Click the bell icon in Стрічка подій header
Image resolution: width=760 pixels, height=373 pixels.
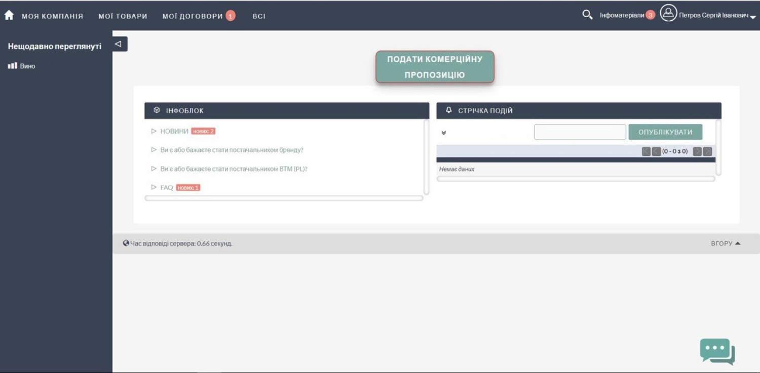point(448,110)
